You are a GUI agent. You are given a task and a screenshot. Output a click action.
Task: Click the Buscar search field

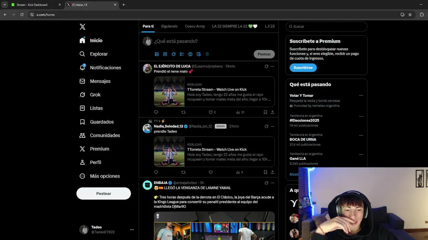pyautogui.click(x=326, y=26)
